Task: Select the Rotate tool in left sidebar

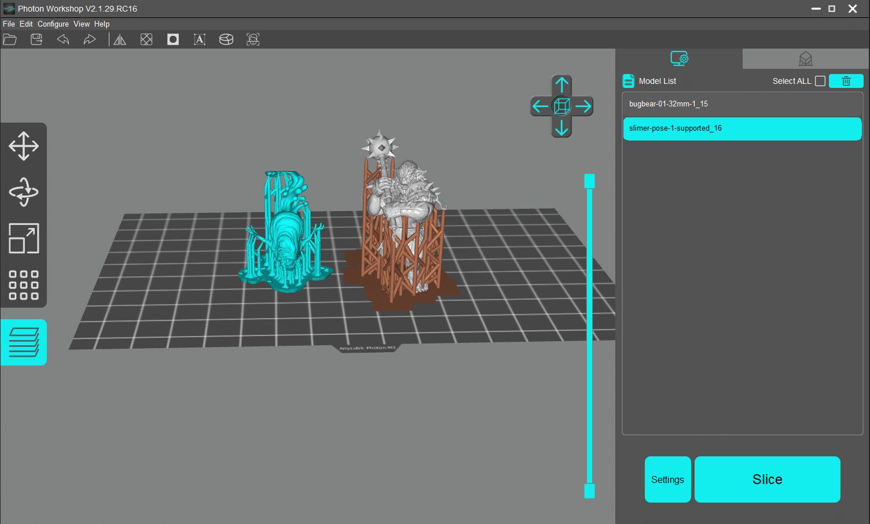Action: 24,192
